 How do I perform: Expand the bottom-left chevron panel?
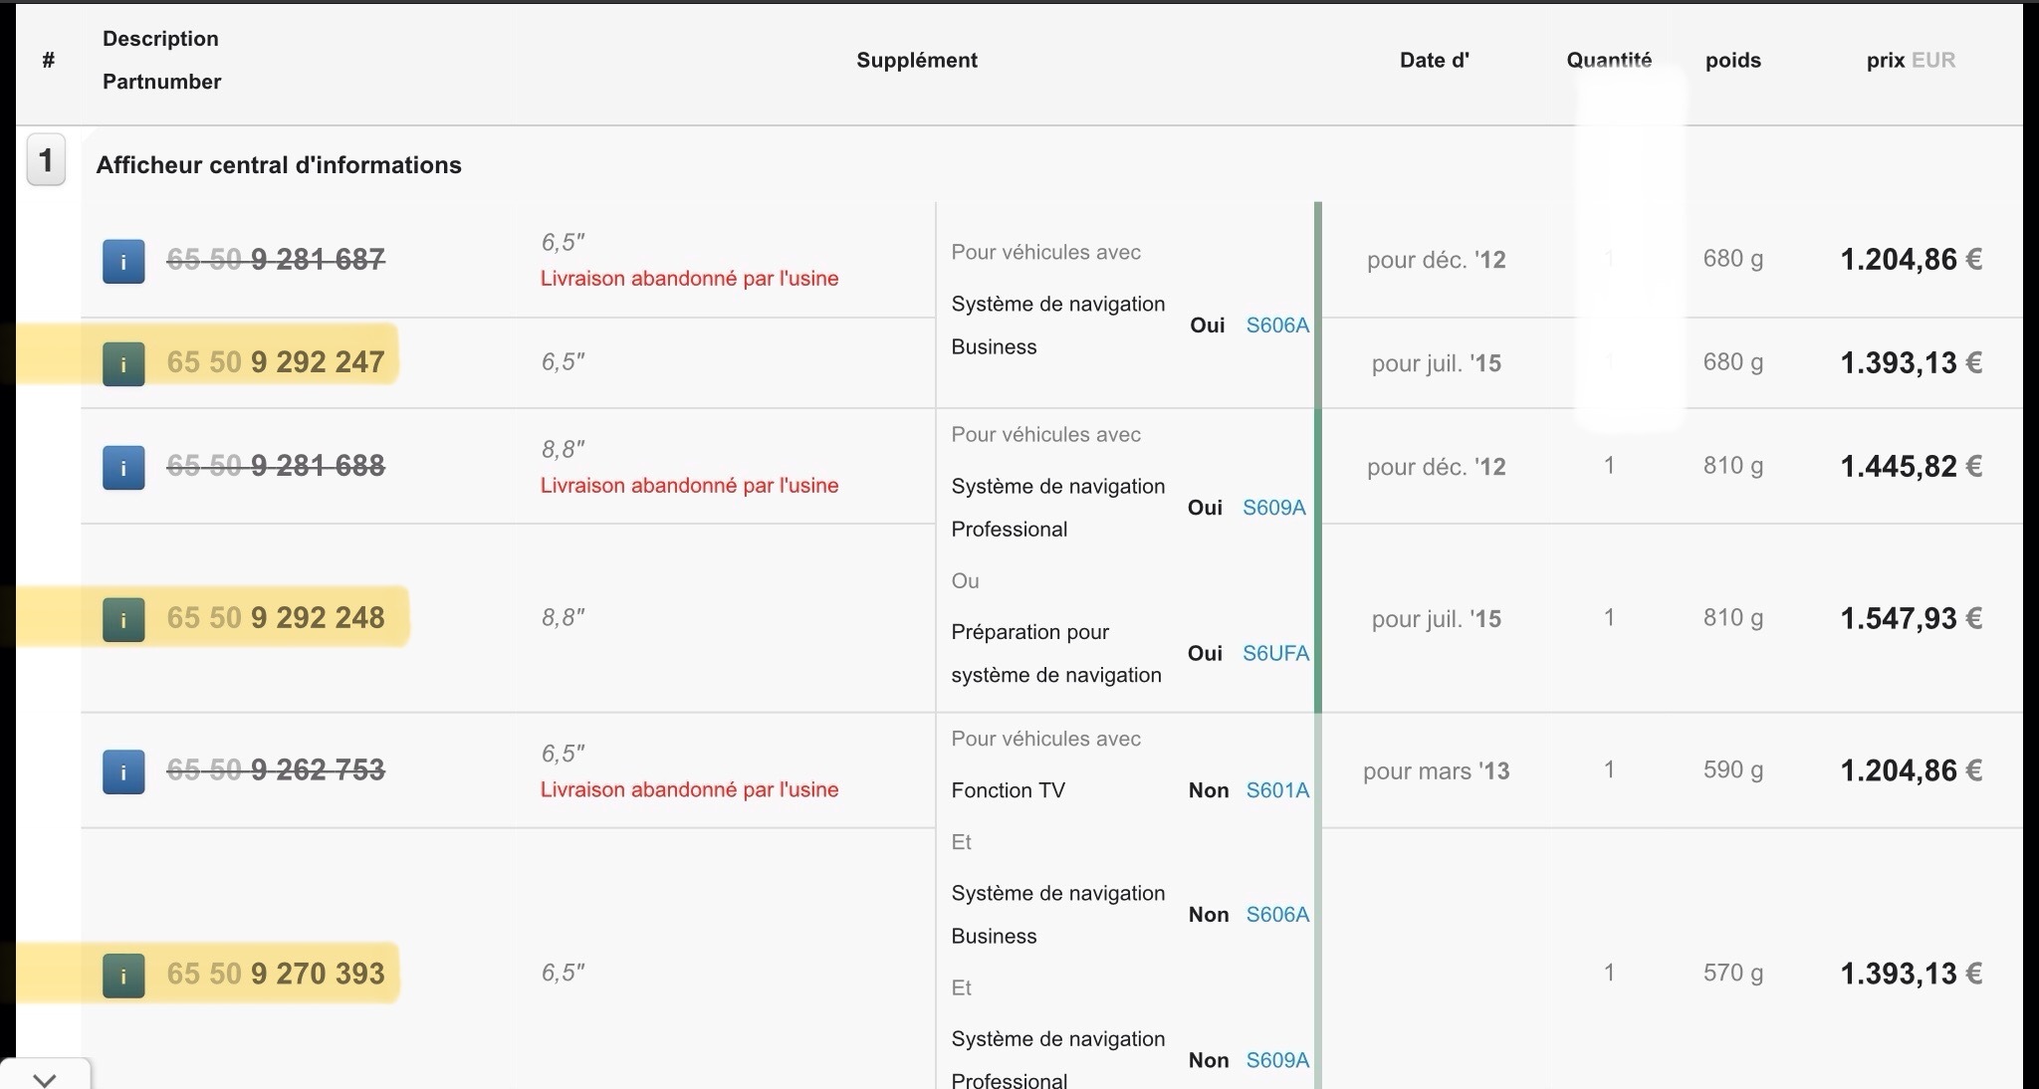pyautogui.click(x=45, y=1078)
